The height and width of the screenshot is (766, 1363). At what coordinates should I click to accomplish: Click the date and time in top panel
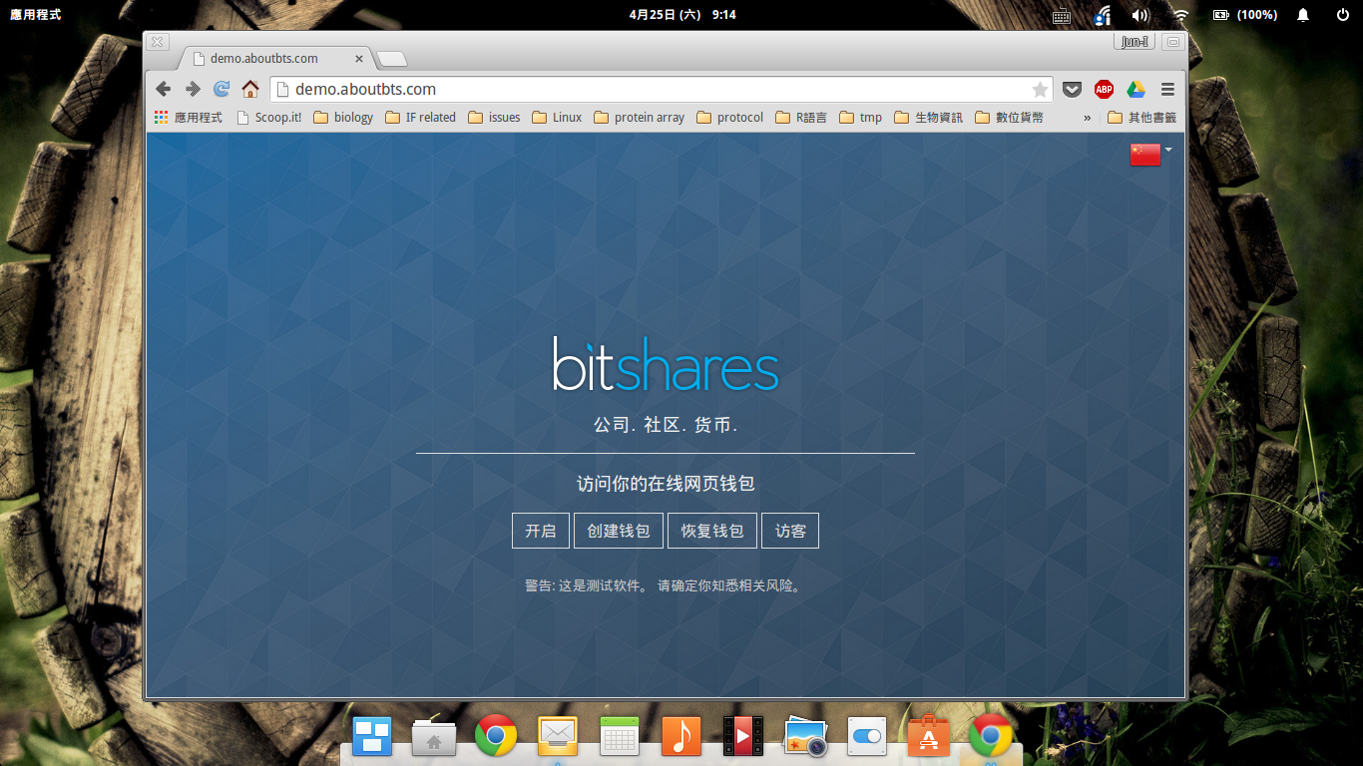tap(682, 15)
